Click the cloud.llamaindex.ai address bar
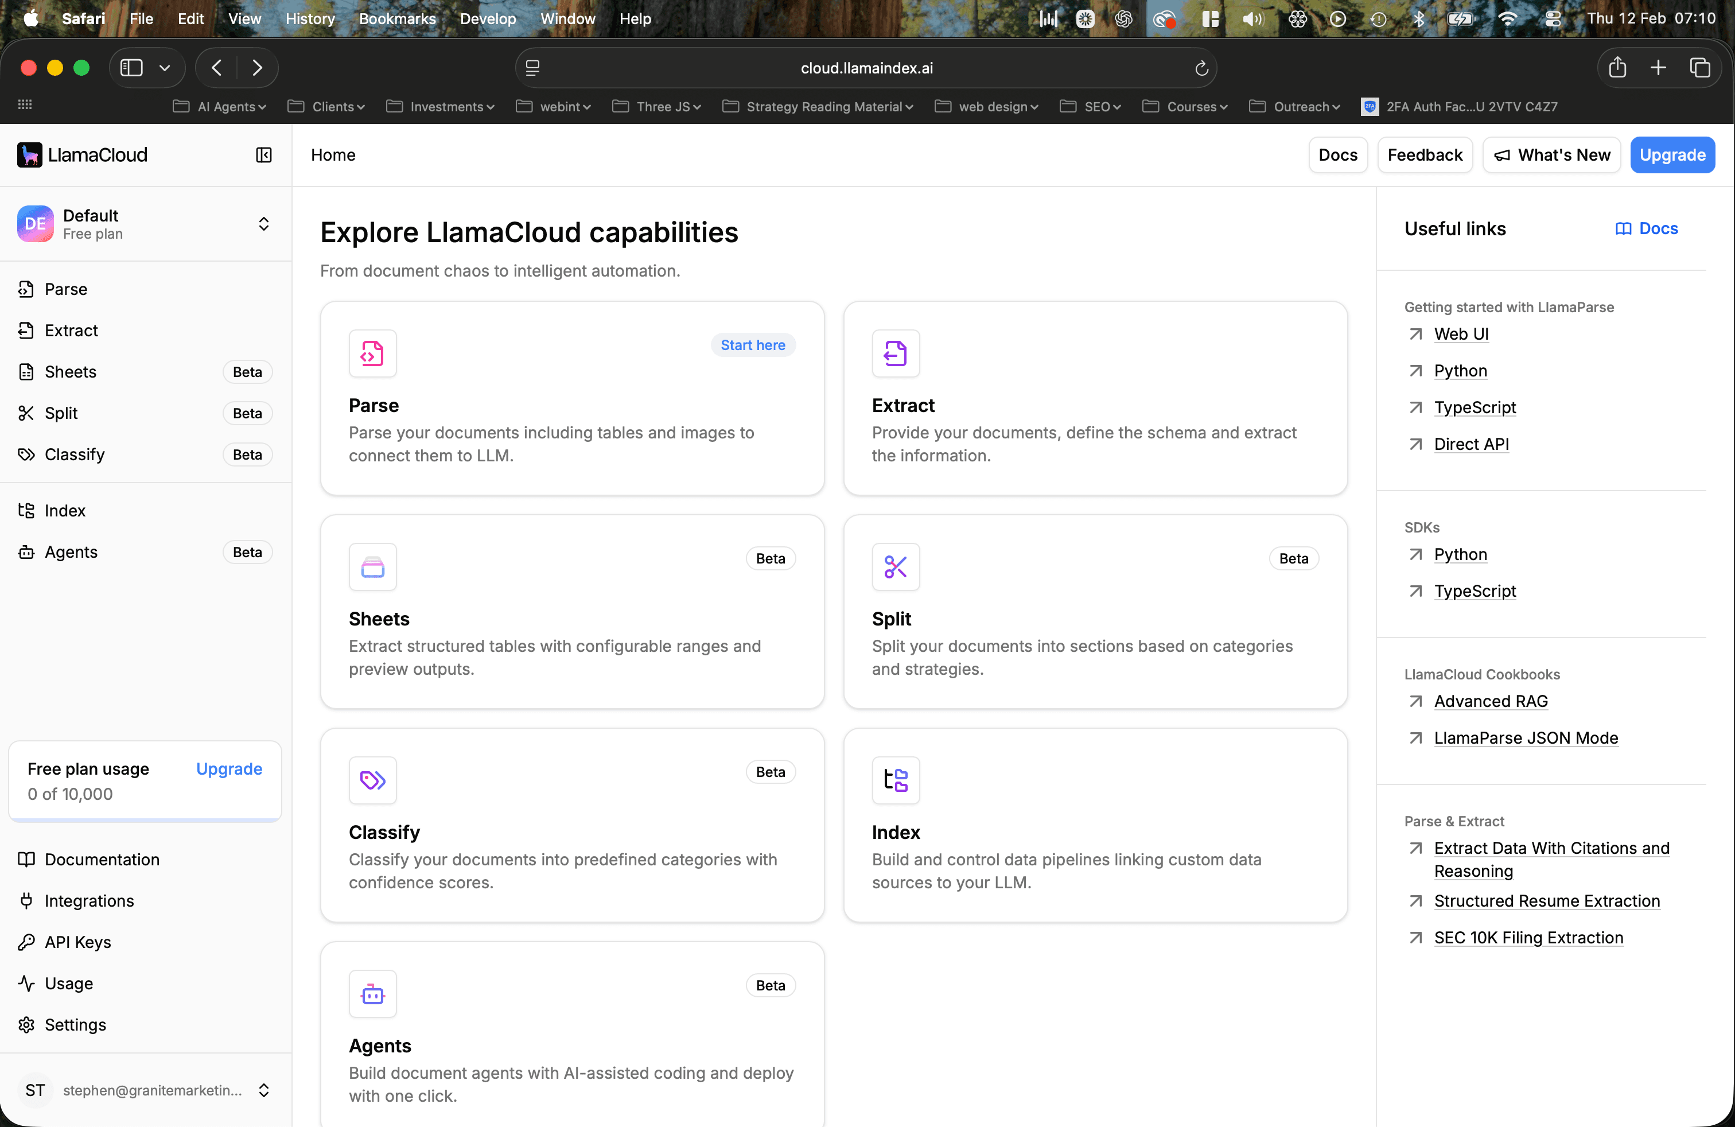1735x1127 pixels. [x=866, y=68]
